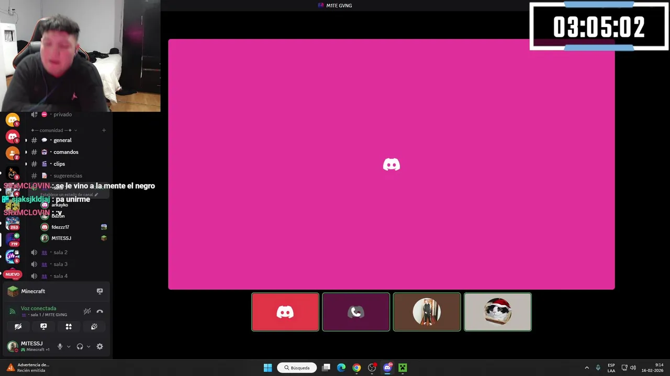Switch to Minecraft on the taskbar
The width and height of the screenshot is (670, 376).
click(x=403, y=368)
